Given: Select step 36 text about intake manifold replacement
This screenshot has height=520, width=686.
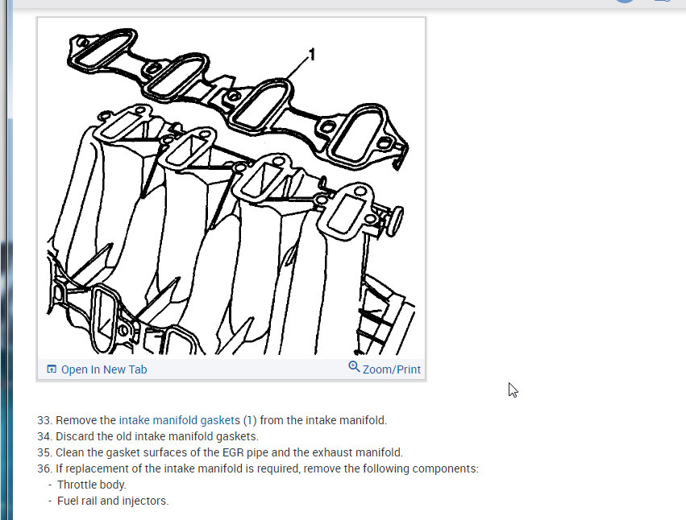Looking at the screenshot, I should pyautogui.click(x=258, y=468).
